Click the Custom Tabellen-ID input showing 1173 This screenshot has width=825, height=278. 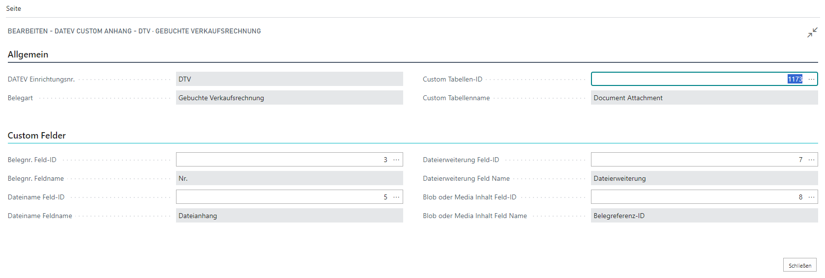point(688,79)
